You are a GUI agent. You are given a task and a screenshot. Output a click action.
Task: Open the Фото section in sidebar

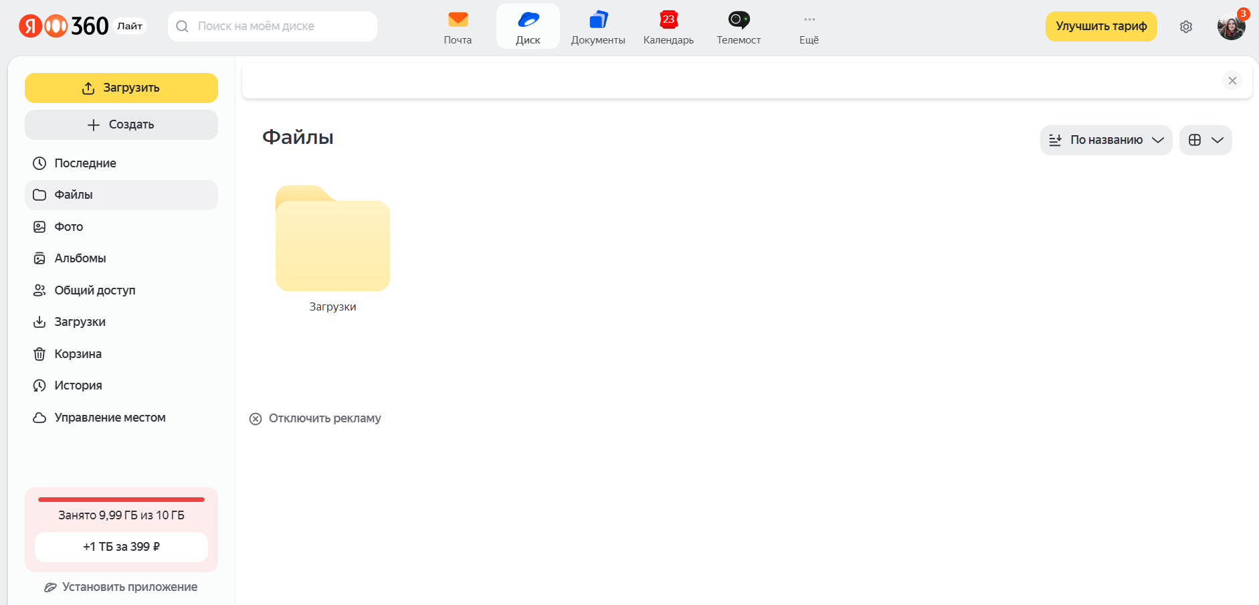[x=68, y=227]
